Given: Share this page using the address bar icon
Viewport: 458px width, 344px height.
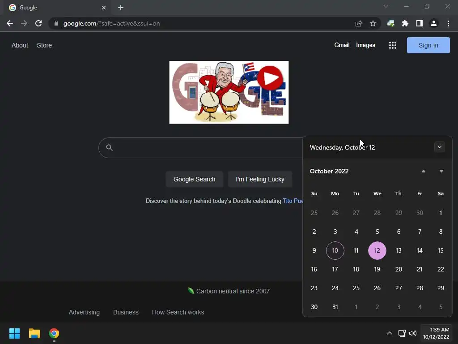Looking at the screenshot, I should click(x=359, y=23).
